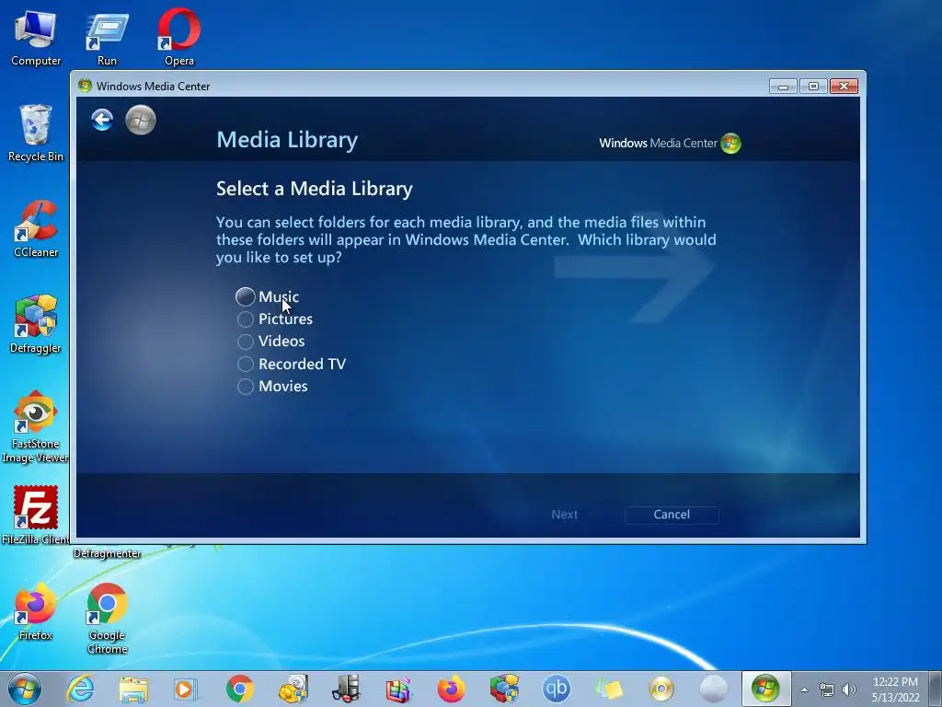Open the colorful bar-chart taskbar icon
942x707 pixels.
(398, 689)
